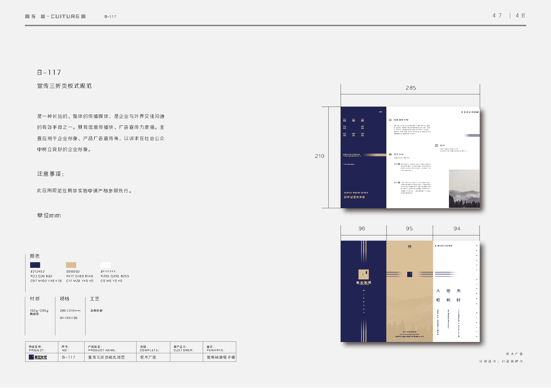Click the '285' width dimension label

click(x=411, y=88)
